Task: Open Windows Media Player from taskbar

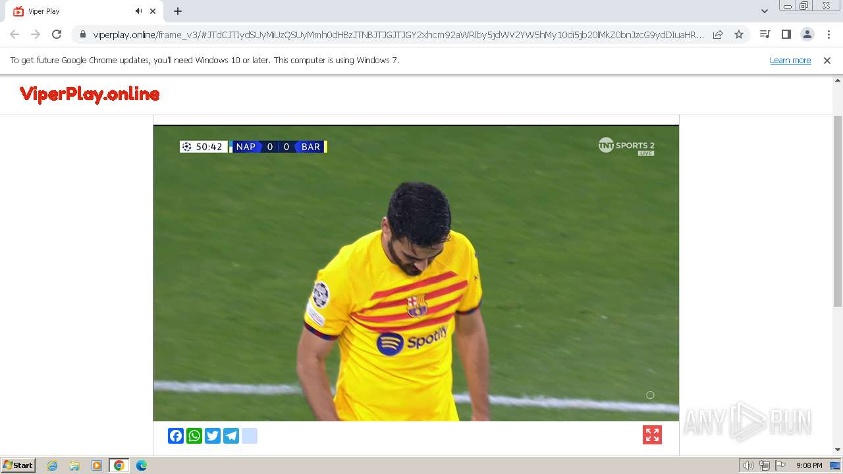Action: pyautogui.click(x=97, y=465)
